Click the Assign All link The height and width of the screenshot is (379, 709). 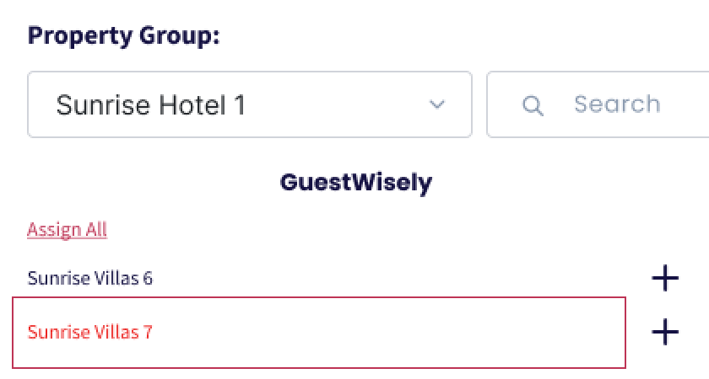(67, 229)
